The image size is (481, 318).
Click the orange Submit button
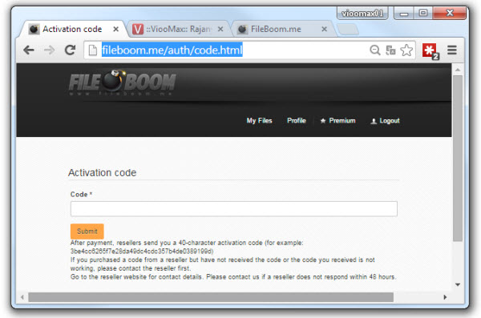[x=87, y=231]
